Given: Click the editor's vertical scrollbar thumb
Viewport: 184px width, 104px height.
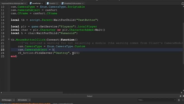Looking at the screenshot, I should pyautogui.click(x=183, y=43).
